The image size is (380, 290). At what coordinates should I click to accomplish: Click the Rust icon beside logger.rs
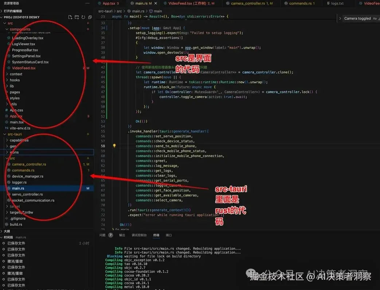point(9,182)
